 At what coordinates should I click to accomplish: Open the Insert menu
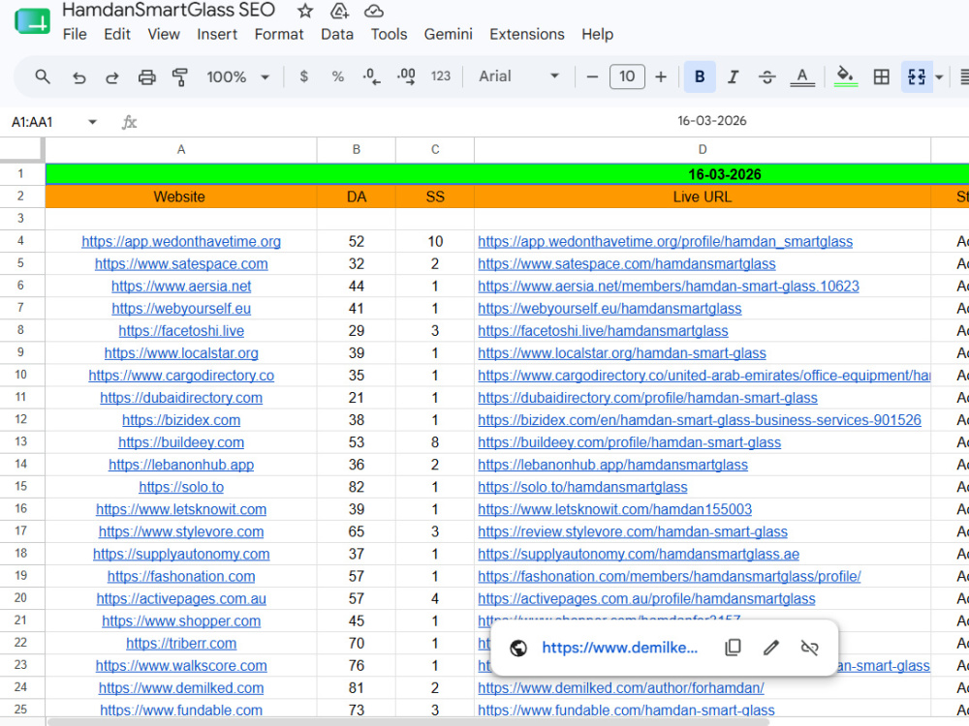tap(217, 34)
